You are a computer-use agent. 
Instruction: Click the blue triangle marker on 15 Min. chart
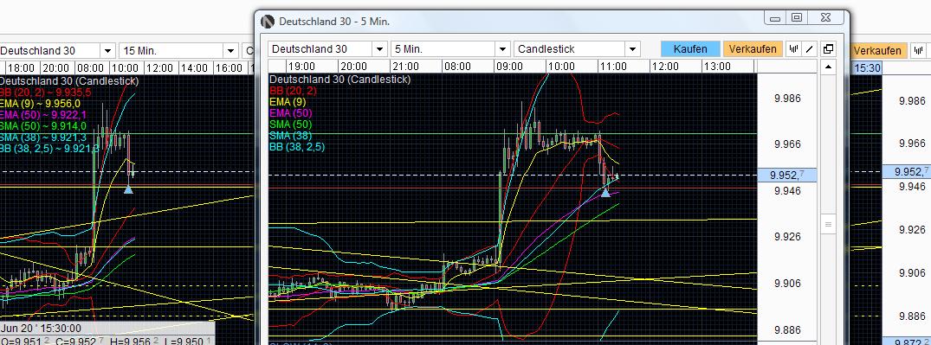pos(128,189)
